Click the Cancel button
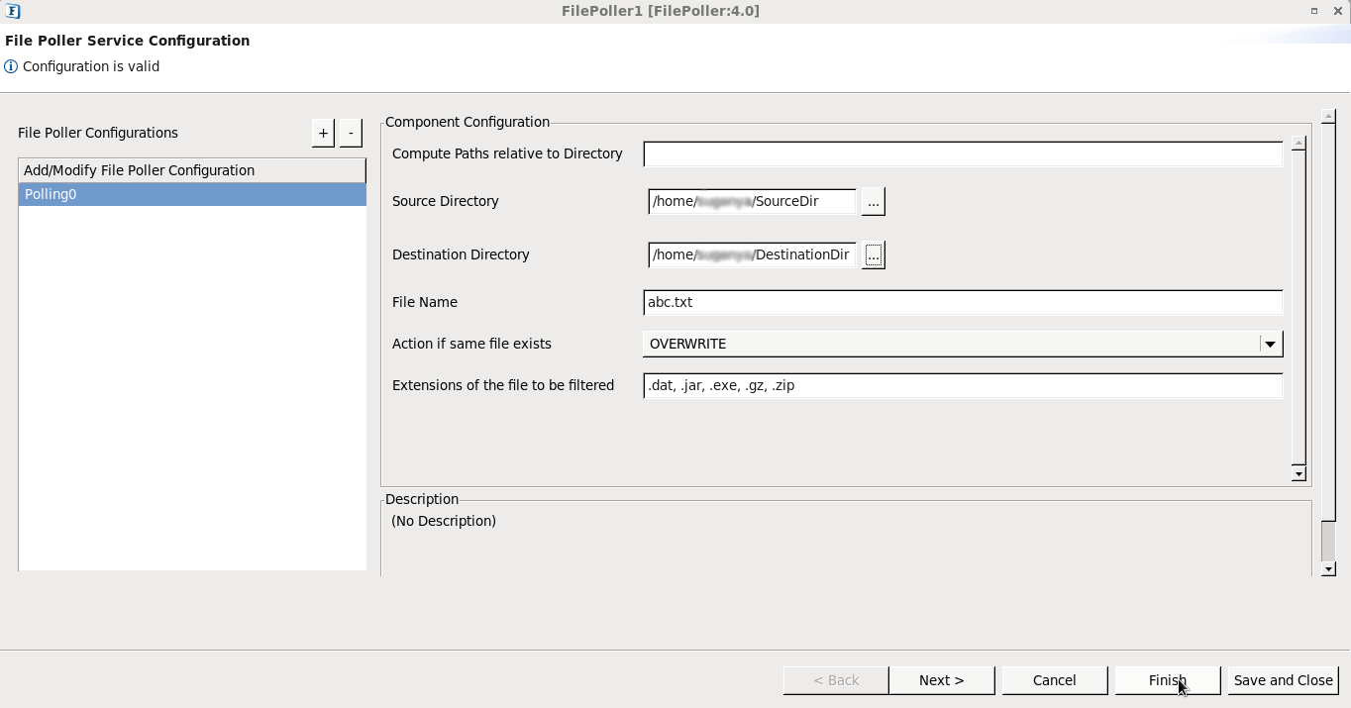The height and width of the screenshot is (708, 1351). click(1054, 680)
